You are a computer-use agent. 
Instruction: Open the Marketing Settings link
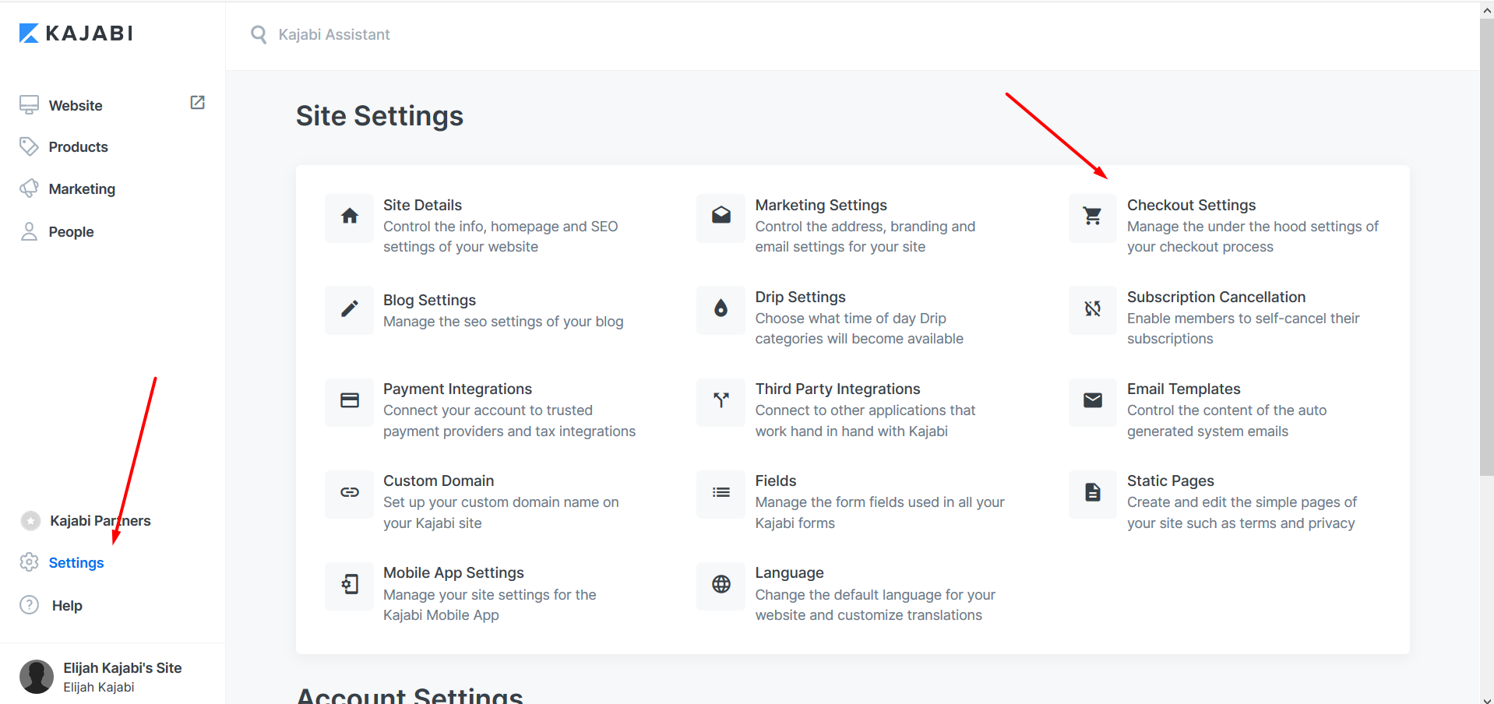821,205
